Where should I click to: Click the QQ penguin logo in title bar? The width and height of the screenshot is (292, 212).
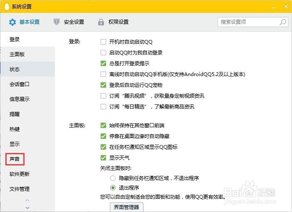7,7
